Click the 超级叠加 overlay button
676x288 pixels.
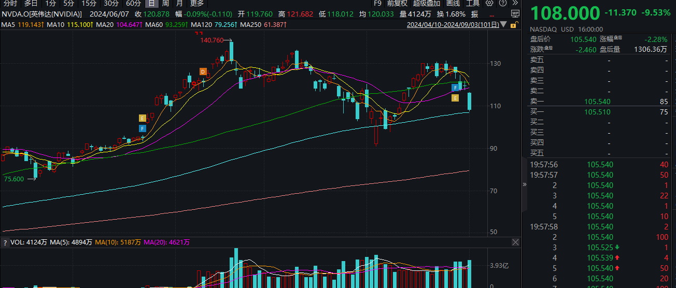pos(427,3)
